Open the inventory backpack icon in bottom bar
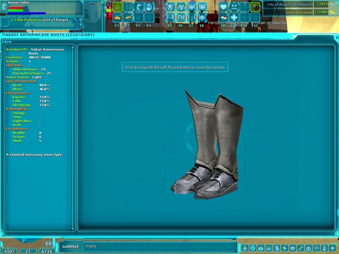The width and height of the screenshot is (339, 254). click(x=261, y=248)
